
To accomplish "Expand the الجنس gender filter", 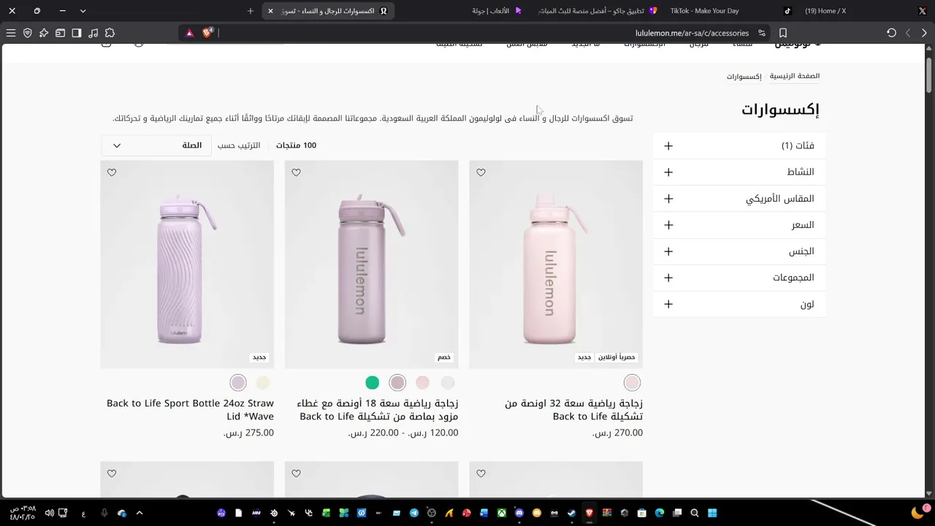I will (x=739, y=251).
